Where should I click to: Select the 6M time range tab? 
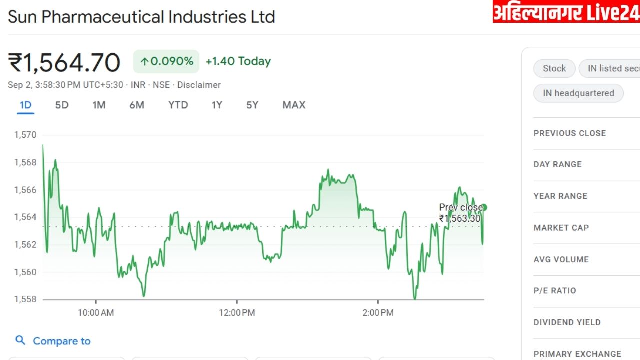[x=137, y=105]
